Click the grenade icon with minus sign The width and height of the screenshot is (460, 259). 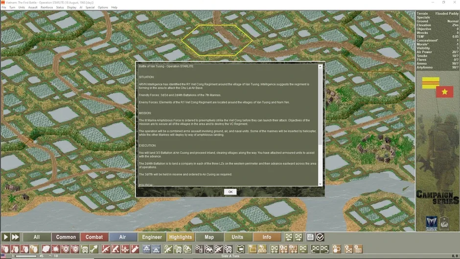pyautogui.click(x=24, y=249)
